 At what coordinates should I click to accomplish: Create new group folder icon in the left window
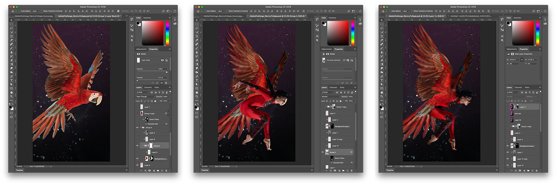point(158,171)
